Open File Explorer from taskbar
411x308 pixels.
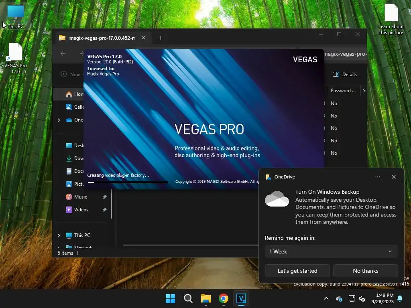[x=206, y=298]
